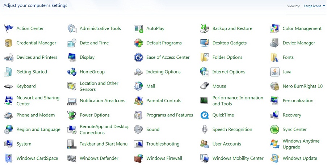Viewport: 327px width, 165px height.
Task: Click the Indexing Options link
Action: (x=163, y=72)
